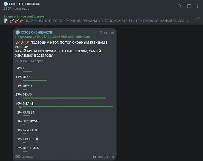Click the МЕЛКЕ 40% result bar

(x=68, y=107)
